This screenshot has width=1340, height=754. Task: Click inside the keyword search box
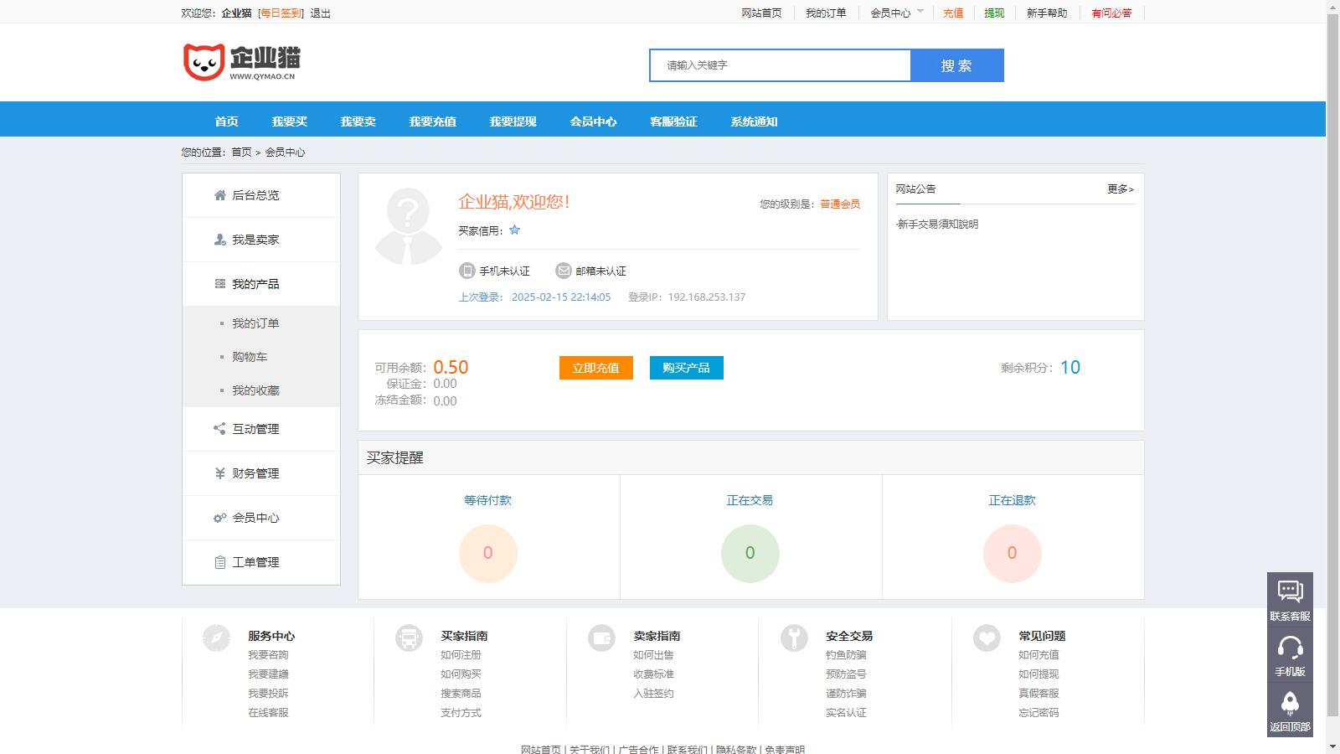[779, 65]
